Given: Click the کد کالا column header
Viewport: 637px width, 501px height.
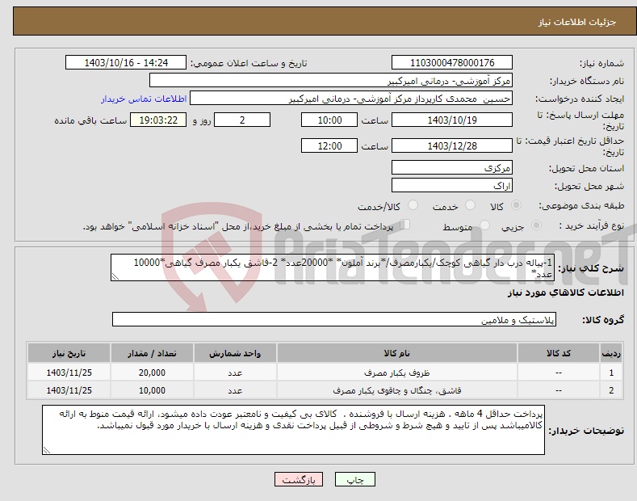Looking at the screenshot, I should coord(558,353).
